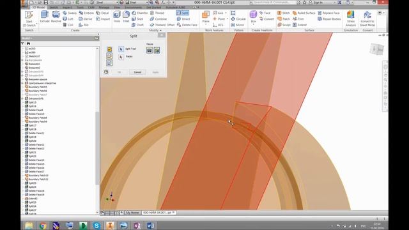This screenshot has width=409, height=230.
Task: Open the material Steel dropdown
Action: pyautogui.click(x=117, y=3)
